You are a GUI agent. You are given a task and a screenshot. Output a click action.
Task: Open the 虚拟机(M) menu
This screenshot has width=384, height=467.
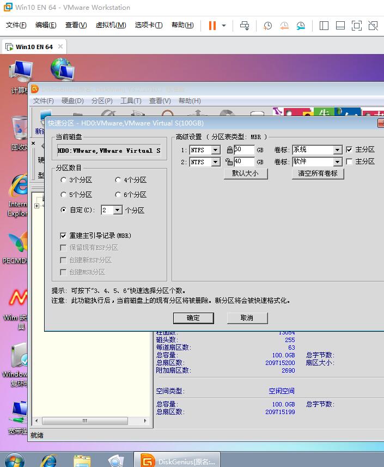[111, 25]
